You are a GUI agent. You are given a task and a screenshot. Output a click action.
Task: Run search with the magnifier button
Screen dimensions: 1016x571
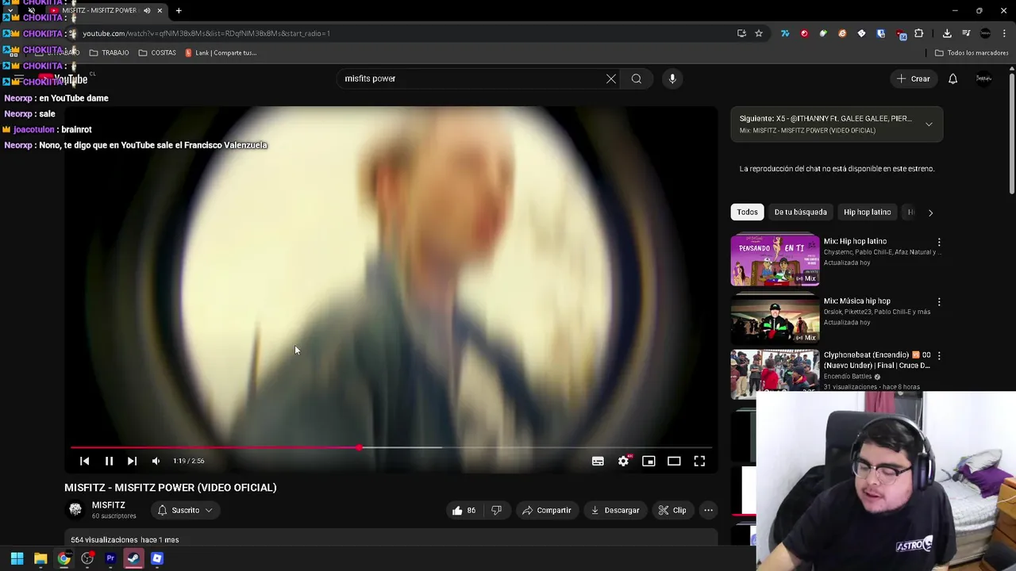point(637,79)
